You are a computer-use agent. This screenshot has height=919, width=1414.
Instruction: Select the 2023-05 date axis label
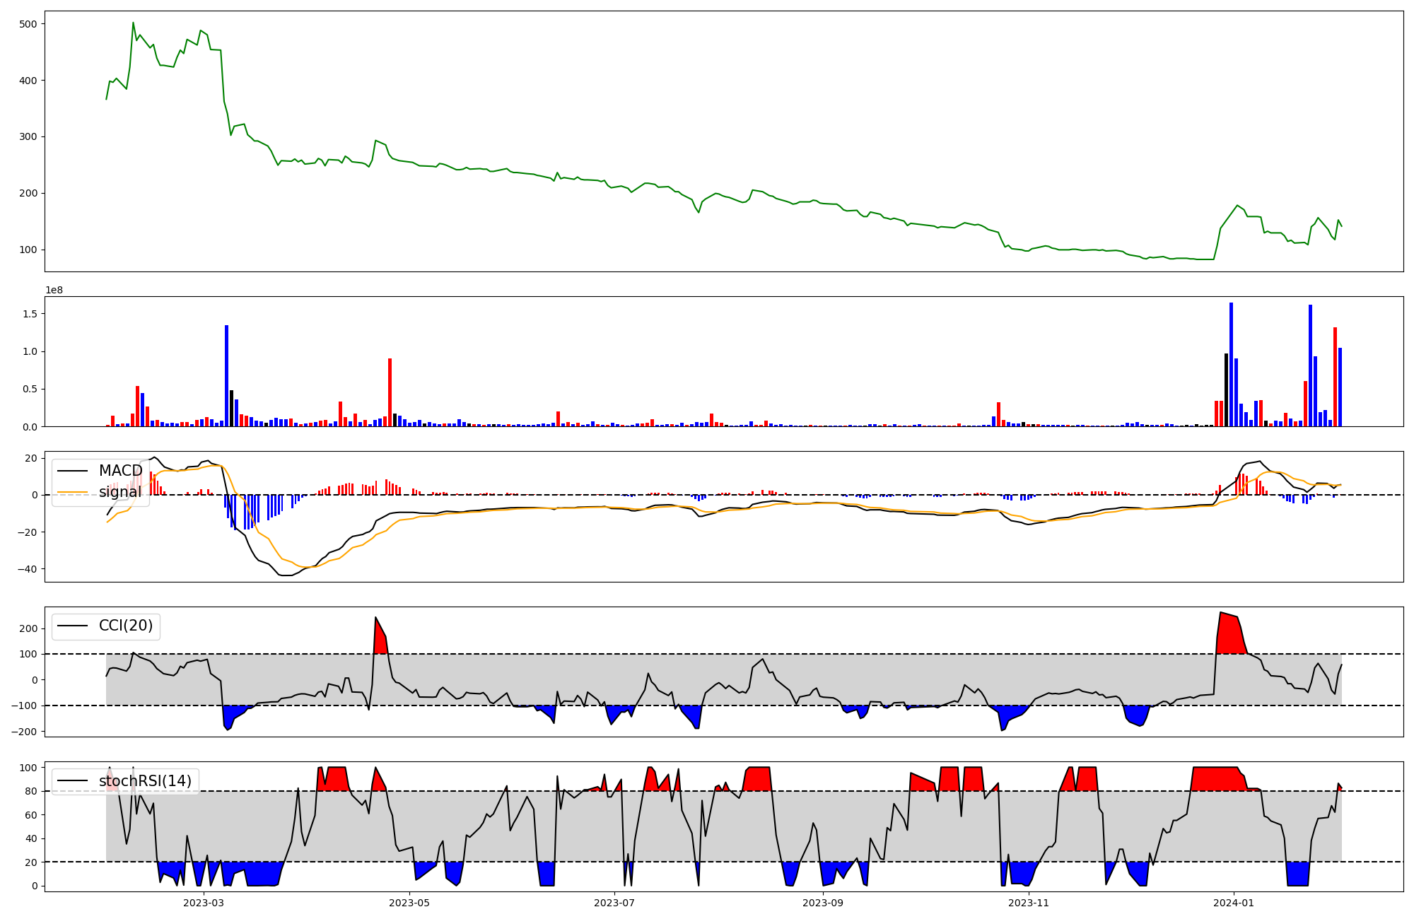[409, 903]
